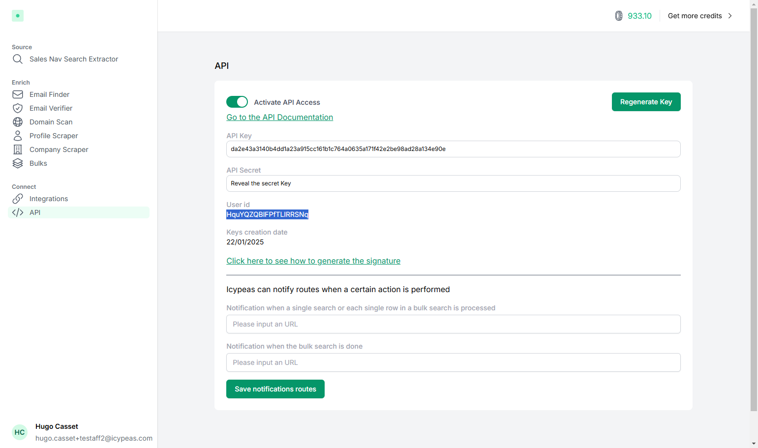Click the code brackets icon for API
This screenshot has width=758, height=448.
pos(18,212)
